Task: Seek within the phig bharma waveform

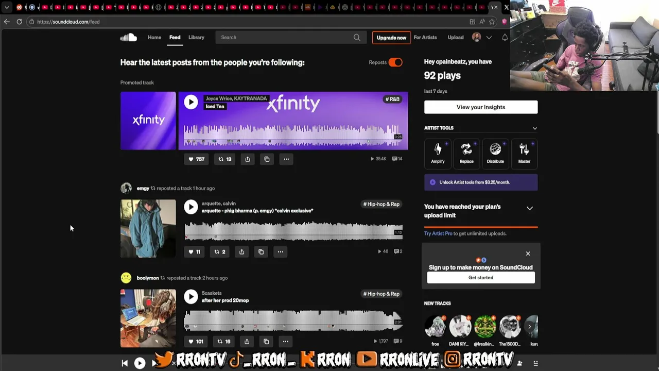Action: 293,231
